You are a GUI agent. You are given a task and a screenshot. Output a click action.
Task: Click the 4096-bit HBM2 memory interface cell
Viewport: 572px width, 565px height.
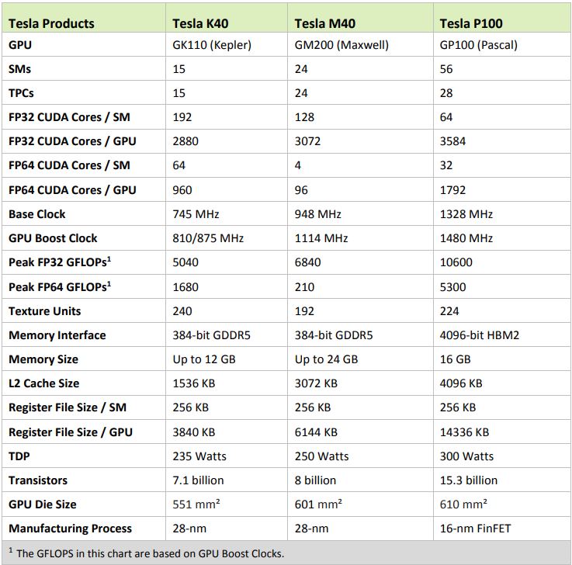pos(479,335)
